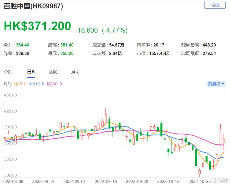This screenshot has width=231, height=185.
Task: Open the 月K monthly chart tab
Action: tap(75, 72)
